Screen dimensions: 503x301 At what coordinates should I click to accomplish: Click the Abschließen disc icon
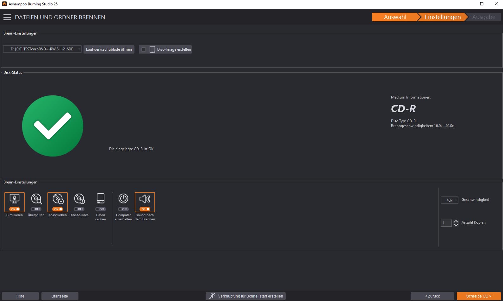pyautogui.click(x=58, y=199)
